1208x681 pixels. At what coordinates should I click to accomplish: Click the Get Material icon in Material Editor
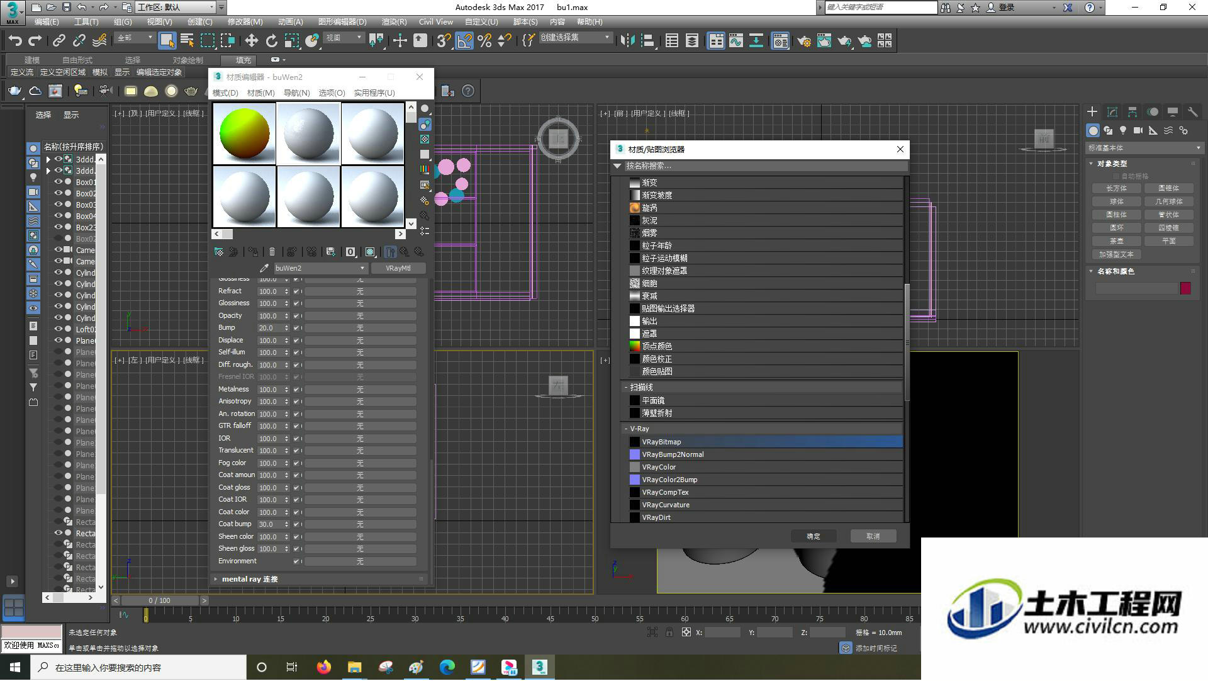click(219, 252)
